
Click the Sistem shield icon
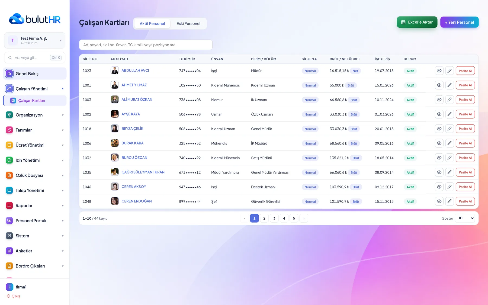point(9,236)
